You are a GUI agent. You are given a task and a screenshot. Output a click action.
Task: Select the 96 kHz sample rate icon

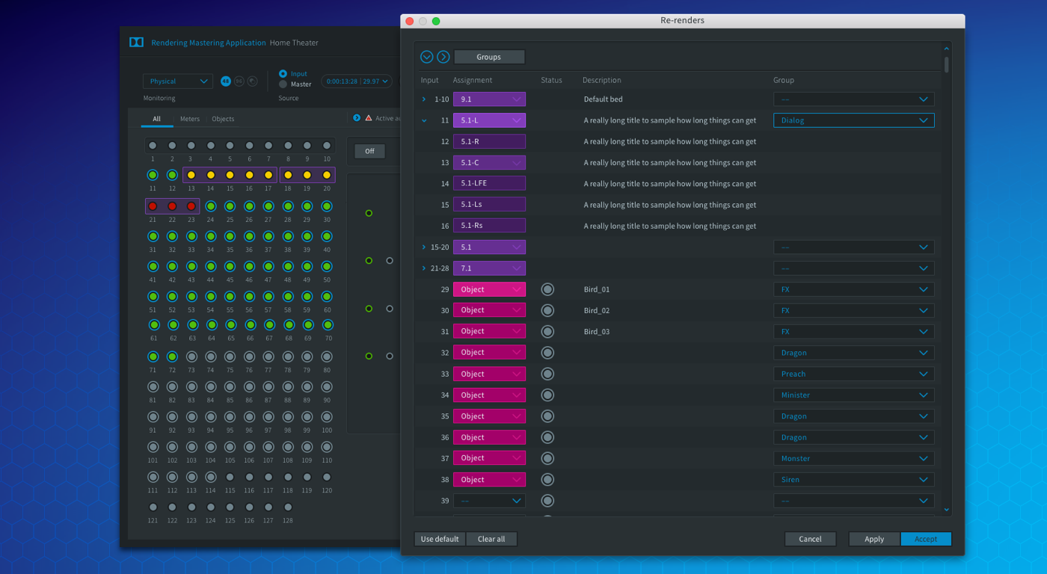pyautogui.click(x=239, y=81)
